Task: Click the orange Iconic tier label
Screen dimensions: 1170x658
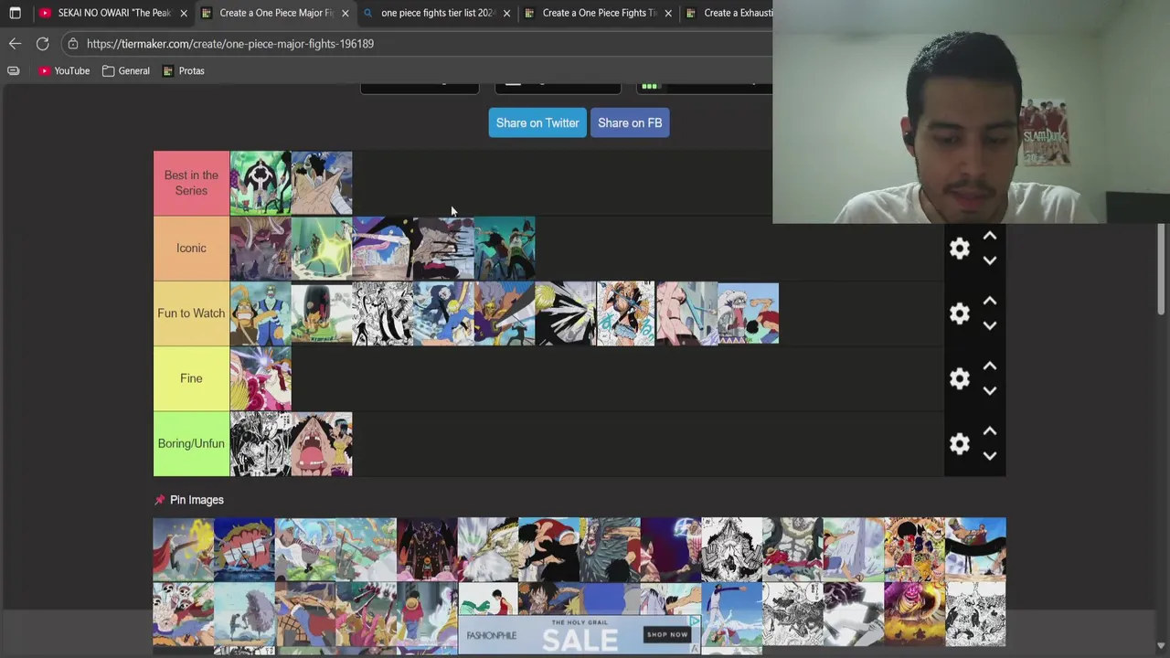Action: click(x=191, y=249)
